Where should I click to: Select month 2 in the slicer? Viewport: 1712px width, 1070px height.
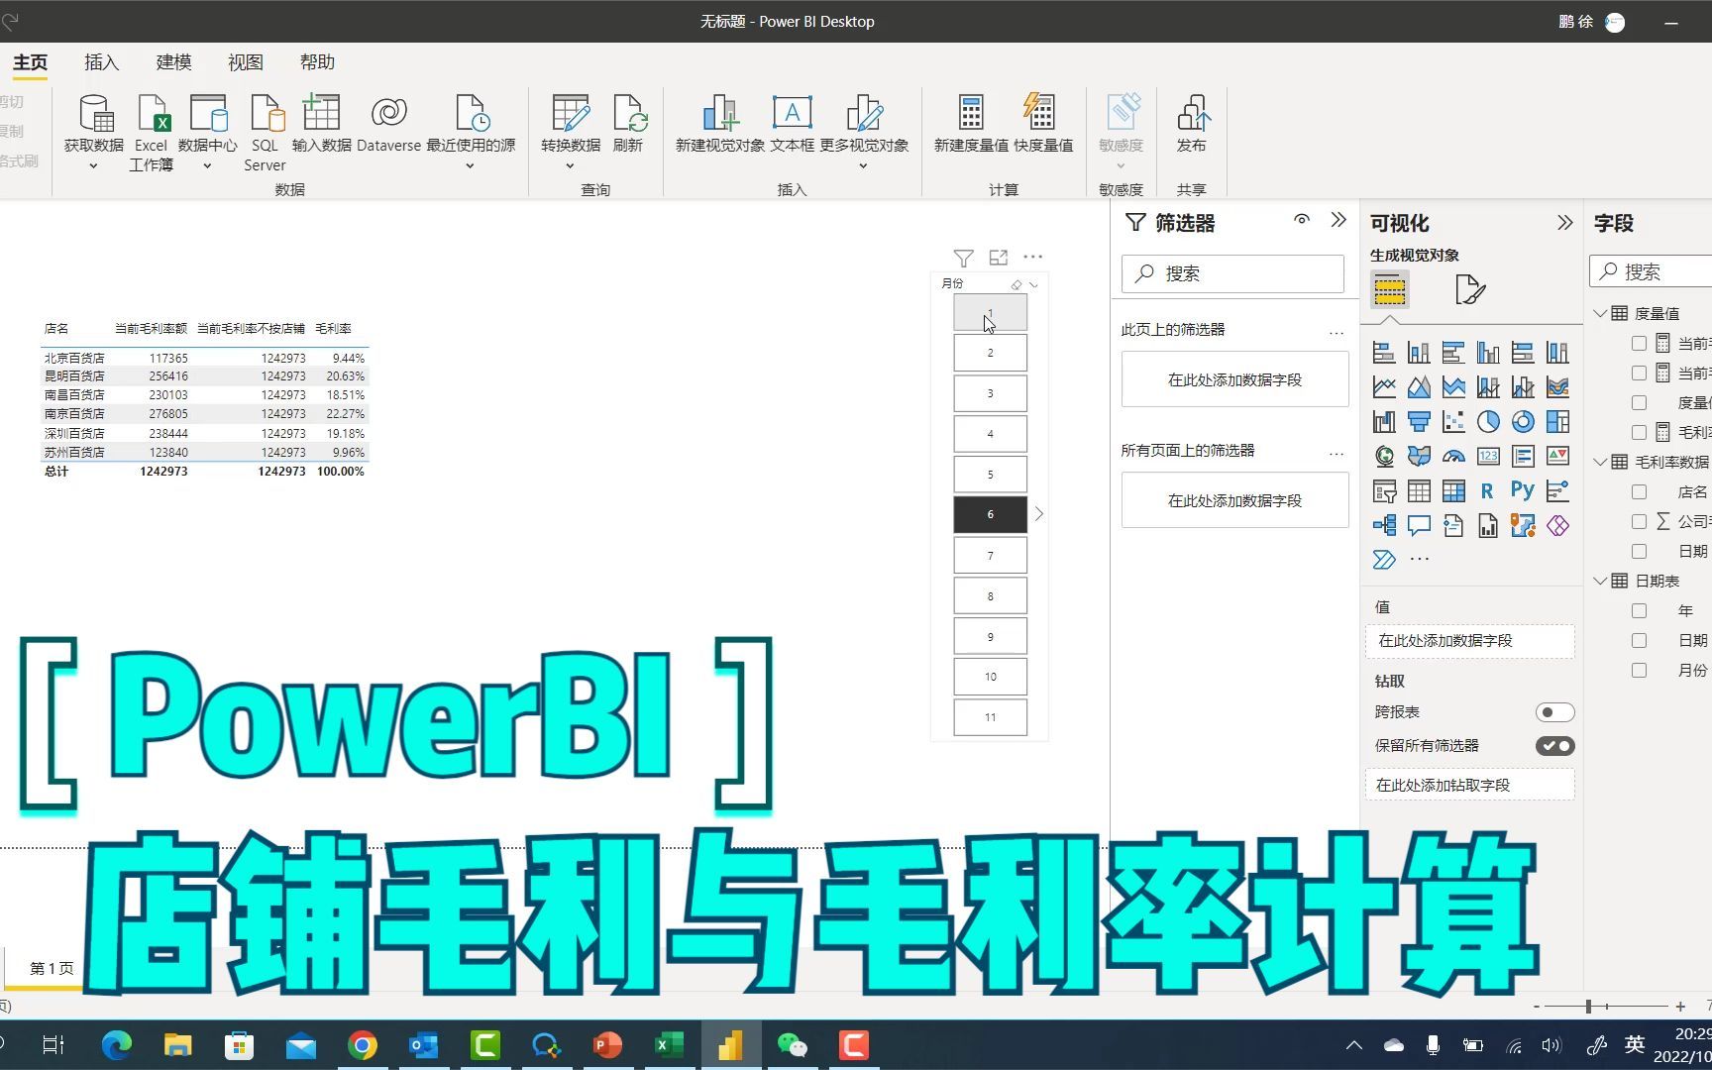pos(990,353)
